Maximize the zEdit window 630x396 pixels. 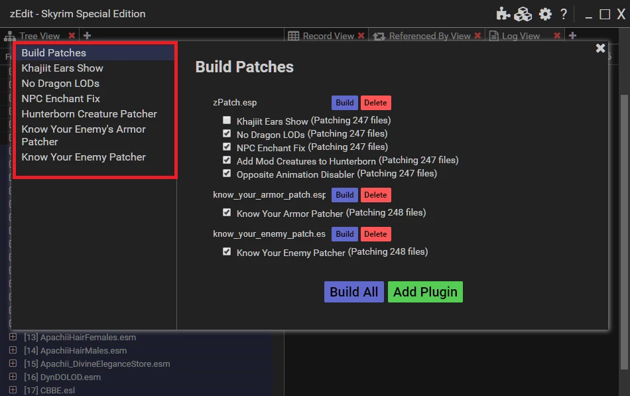point(605,15)
